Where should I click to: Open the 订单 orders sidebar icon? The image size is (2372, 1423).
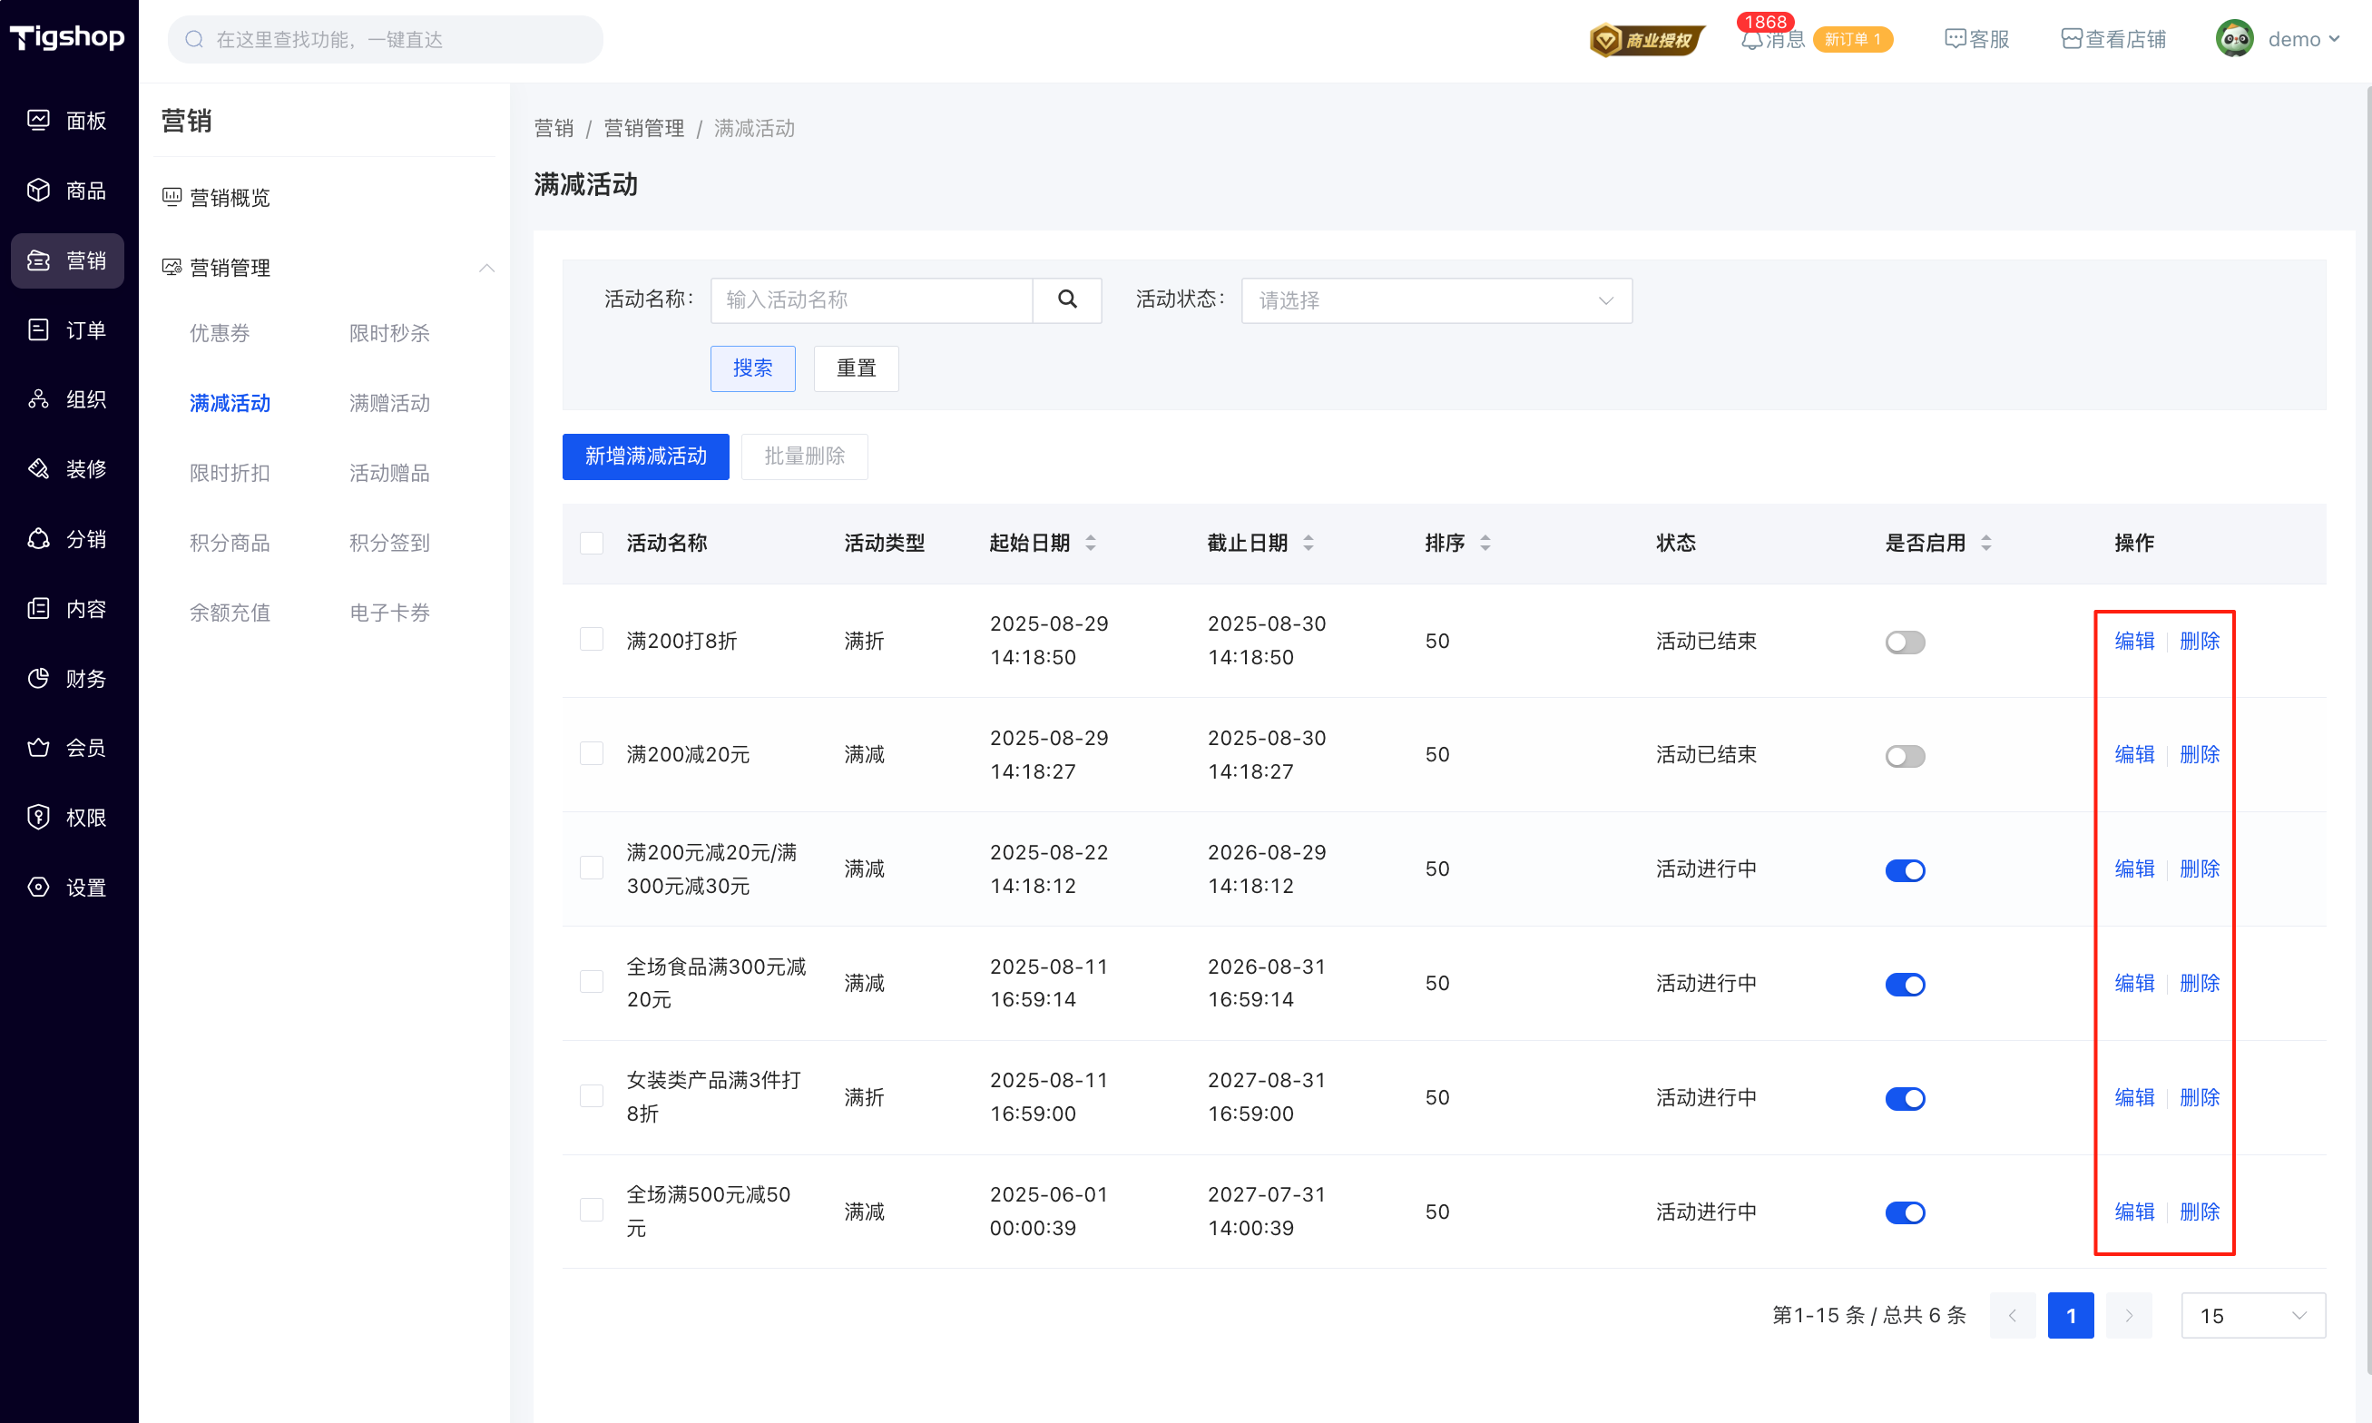point(38,329)
